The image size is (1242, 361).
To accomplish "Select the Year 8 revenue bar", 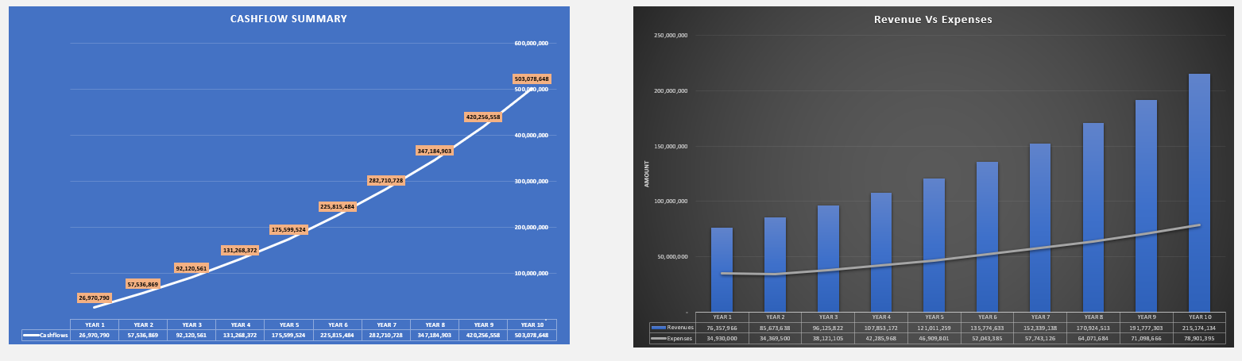I will (1093, 217).
